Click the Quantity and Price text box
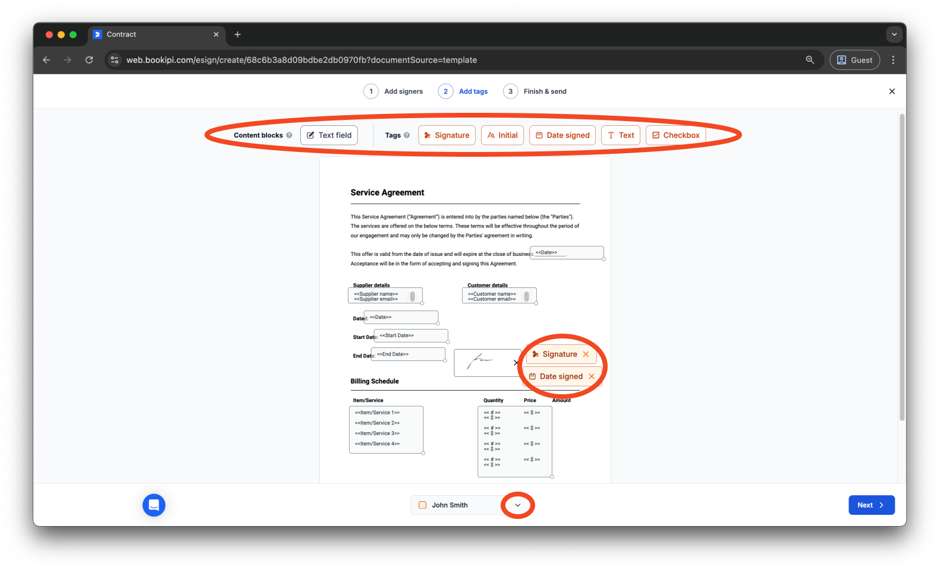 coord(515,442)
